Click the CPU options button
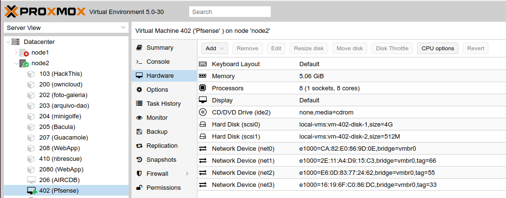Image resolution: width=506 pixels, height=198 pixels. (x=437, y=48)
